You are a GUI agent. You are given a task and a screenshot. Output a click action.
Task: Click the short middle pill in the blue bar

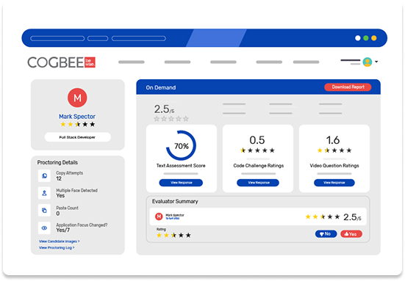pos(98,38)
